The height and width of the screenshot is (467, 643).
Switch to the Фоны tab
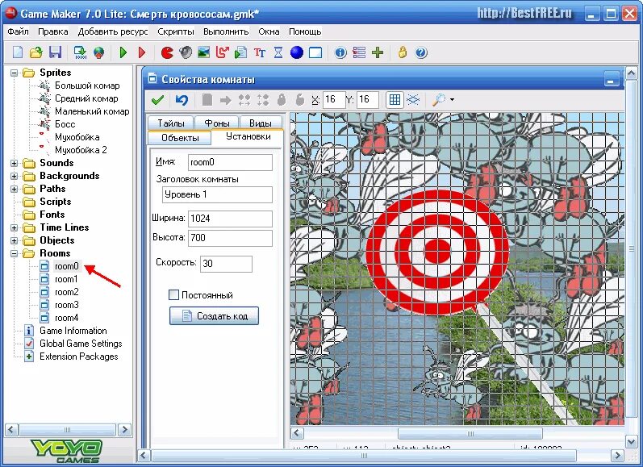216,123
